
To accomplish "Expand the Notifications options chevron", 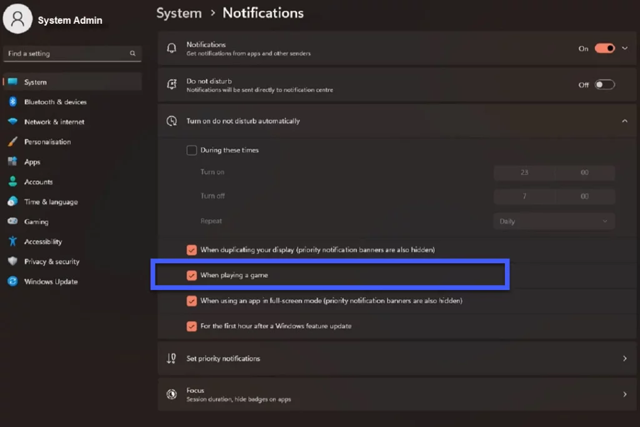I will pos(624,48).
